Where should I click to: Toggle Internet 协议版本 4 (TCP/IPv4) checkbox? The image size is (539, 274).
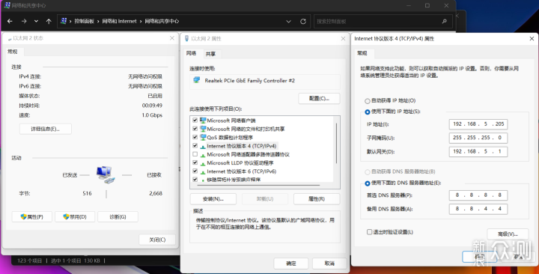coord(195,146)
